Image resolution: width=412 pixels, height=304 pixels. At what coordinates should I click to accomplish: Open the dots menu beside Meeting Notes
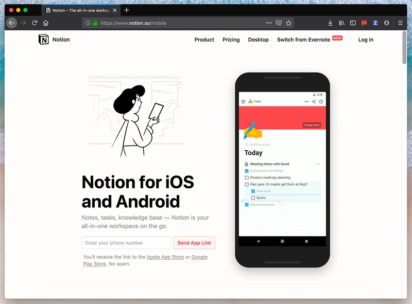click(318, 164)
